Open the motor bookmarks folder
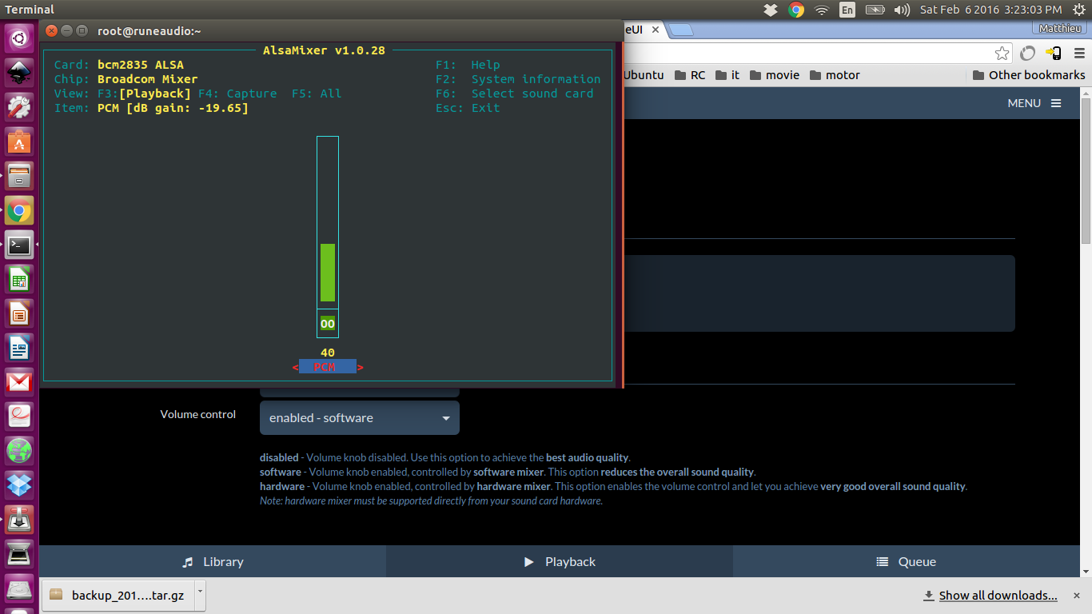This screenshot has height=614, width=1092. (835, 75)
